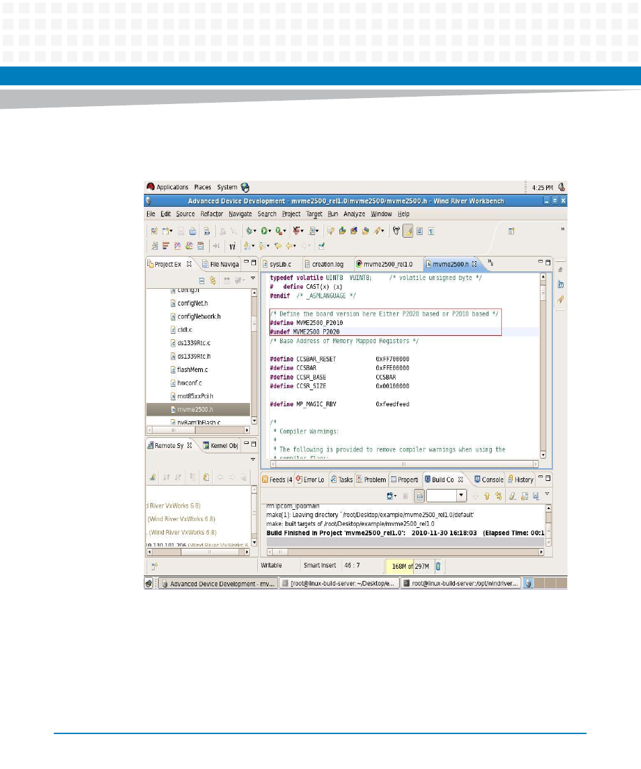Image resolution: width=641 pixels, height=769 pixels.
Task: Switch to the Console tab
Action: 488,480
